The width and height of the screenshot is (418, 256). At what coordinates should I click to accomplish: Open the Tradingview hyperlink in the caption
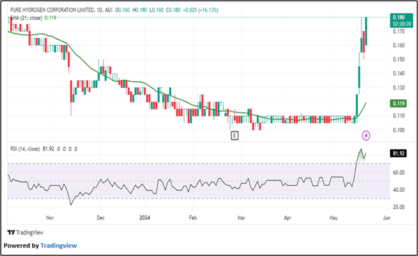(x=59, y=246)
